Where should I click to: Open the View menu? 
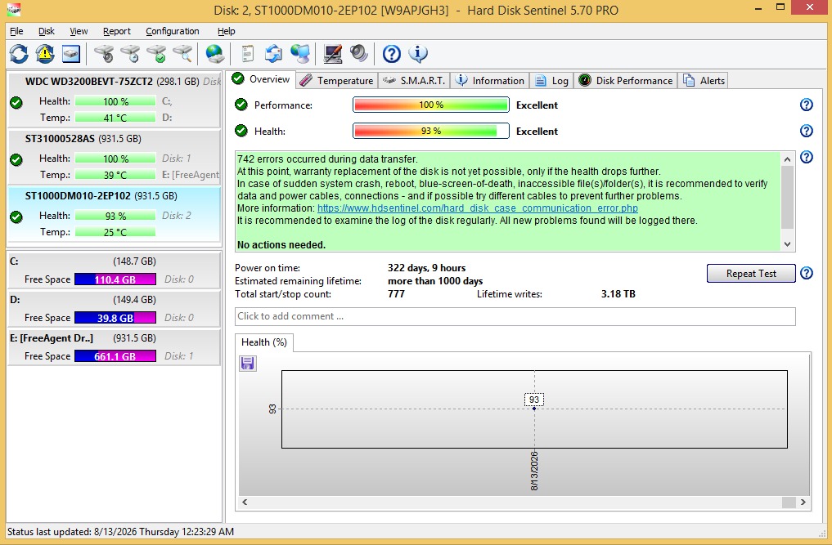(x=79, y=31)
